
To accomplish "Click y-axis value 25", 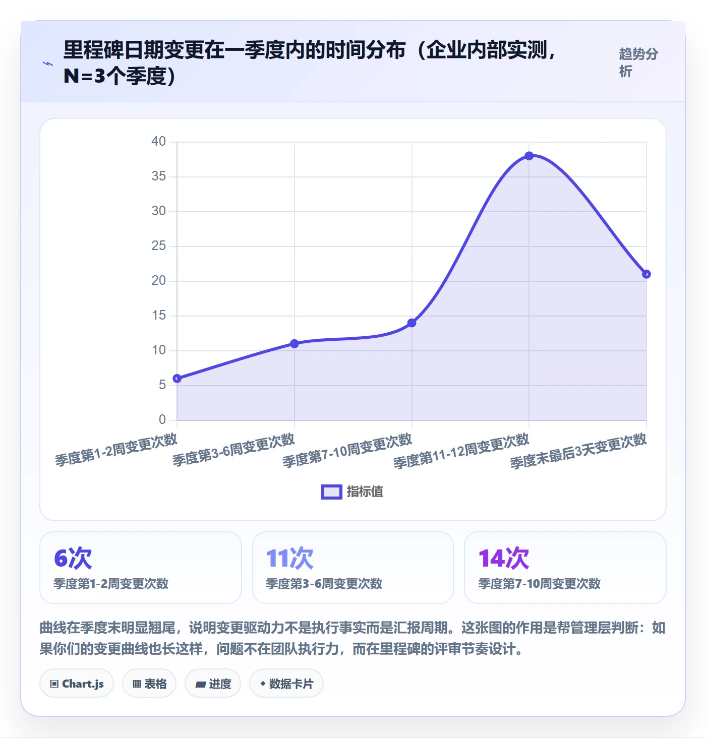I will tap(159, 246).
